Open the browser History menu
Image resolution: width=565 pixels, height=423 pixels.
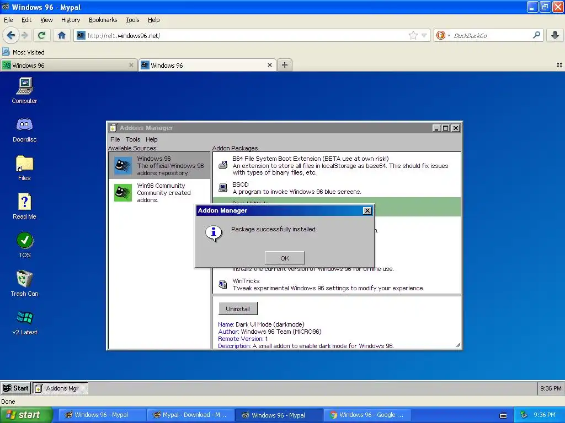(x=71, y=20)
